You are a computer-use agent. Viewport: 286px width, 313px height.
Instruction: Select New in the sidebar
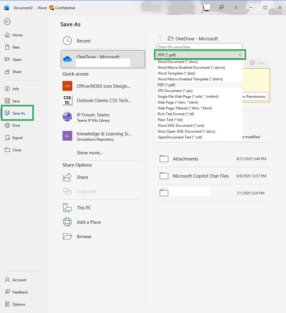pyautogui.click(x=12, y=47)
